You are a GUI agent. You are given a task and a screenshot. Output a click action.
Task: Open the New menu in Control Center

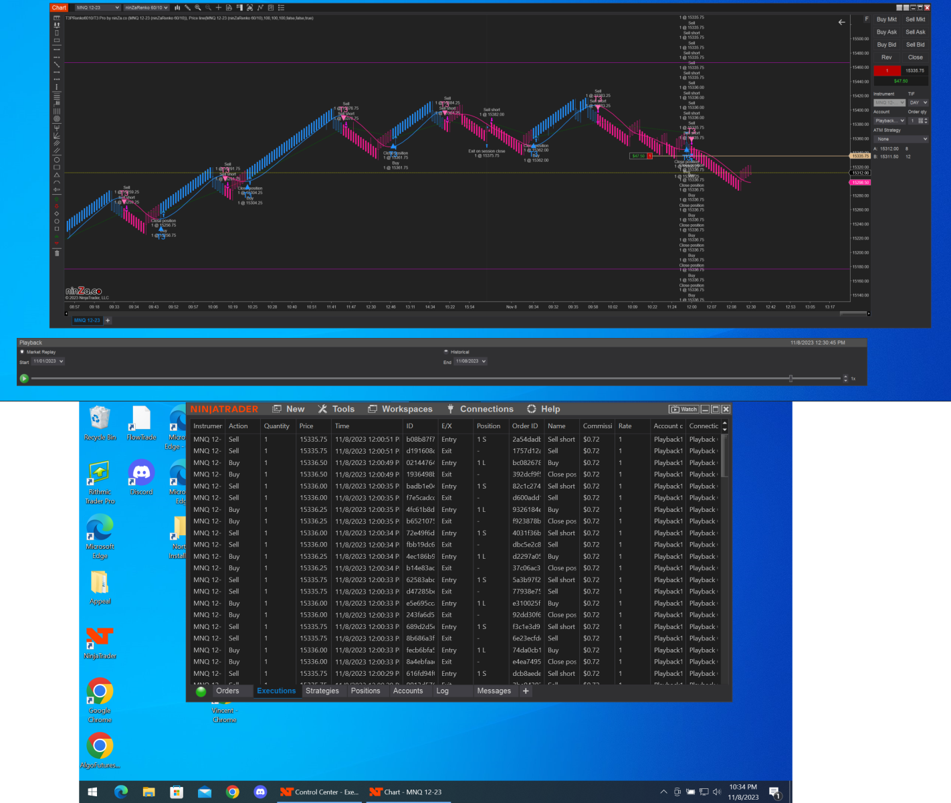[288, 409]
